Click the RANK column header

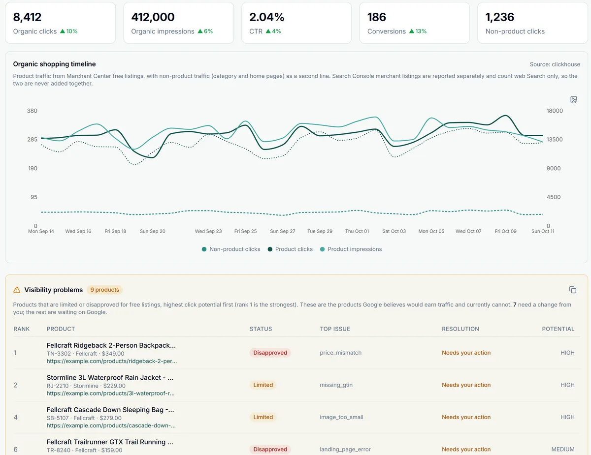coord(22,329)
